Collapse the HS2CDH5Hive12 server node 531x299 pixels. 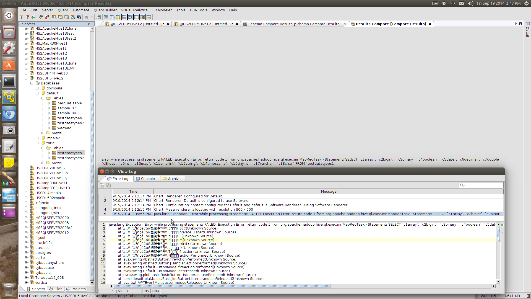(x=26, y=78)
